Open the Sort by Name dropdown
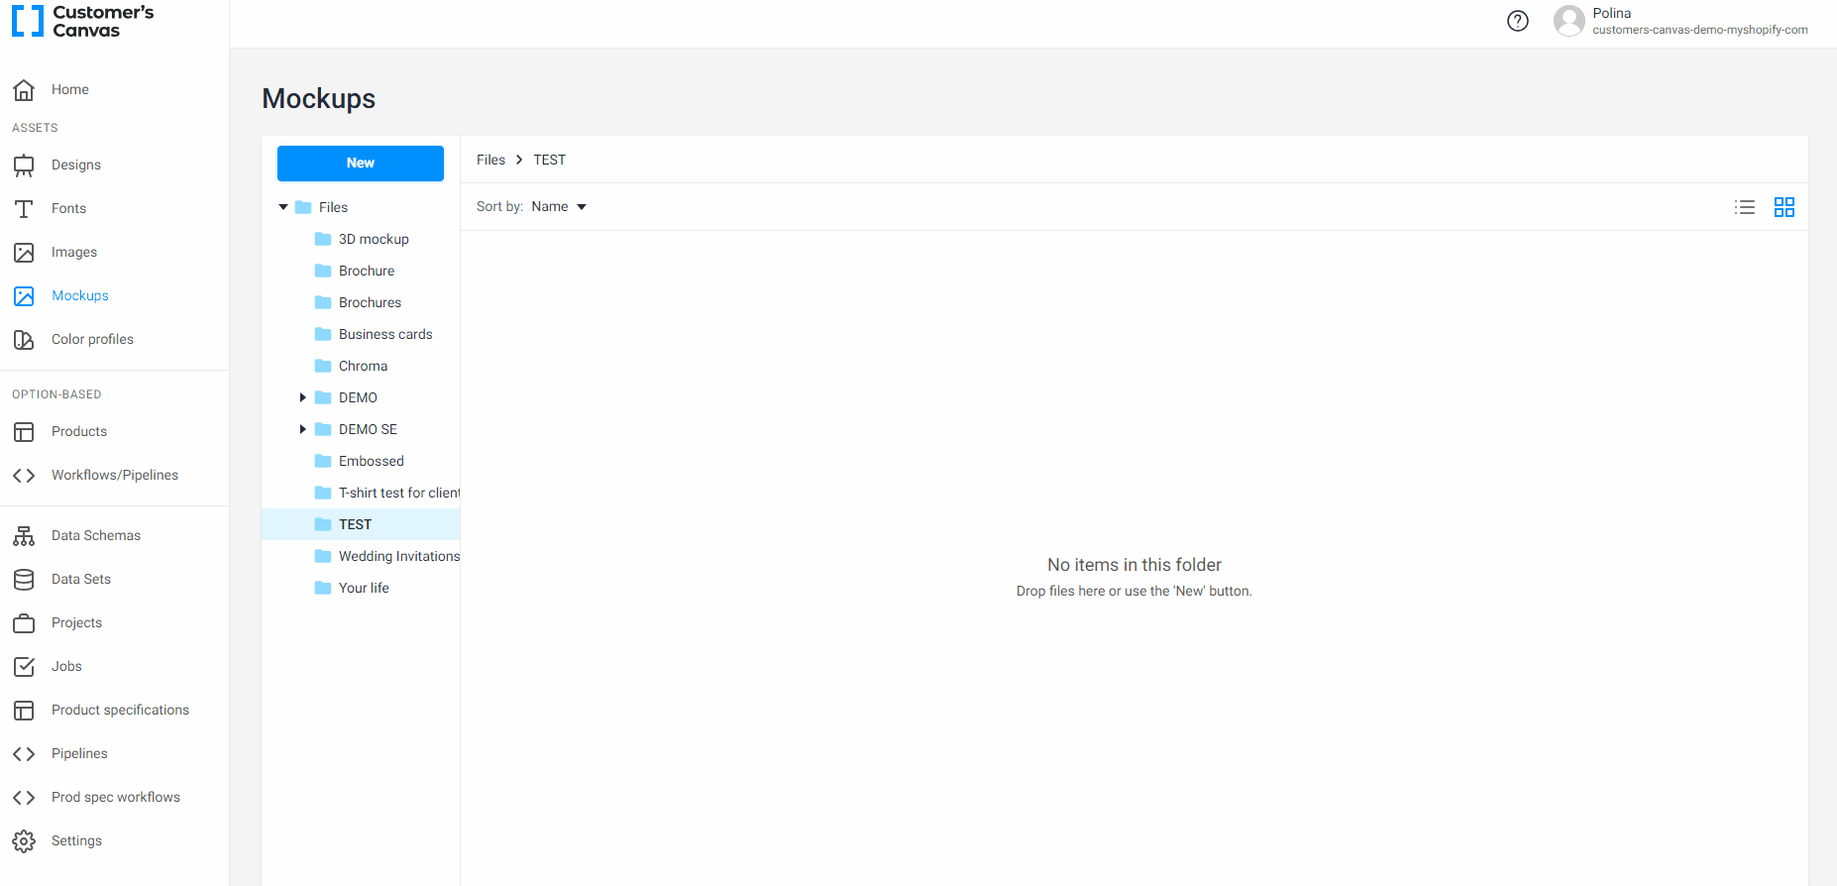1837x886 pixels. 559,206
